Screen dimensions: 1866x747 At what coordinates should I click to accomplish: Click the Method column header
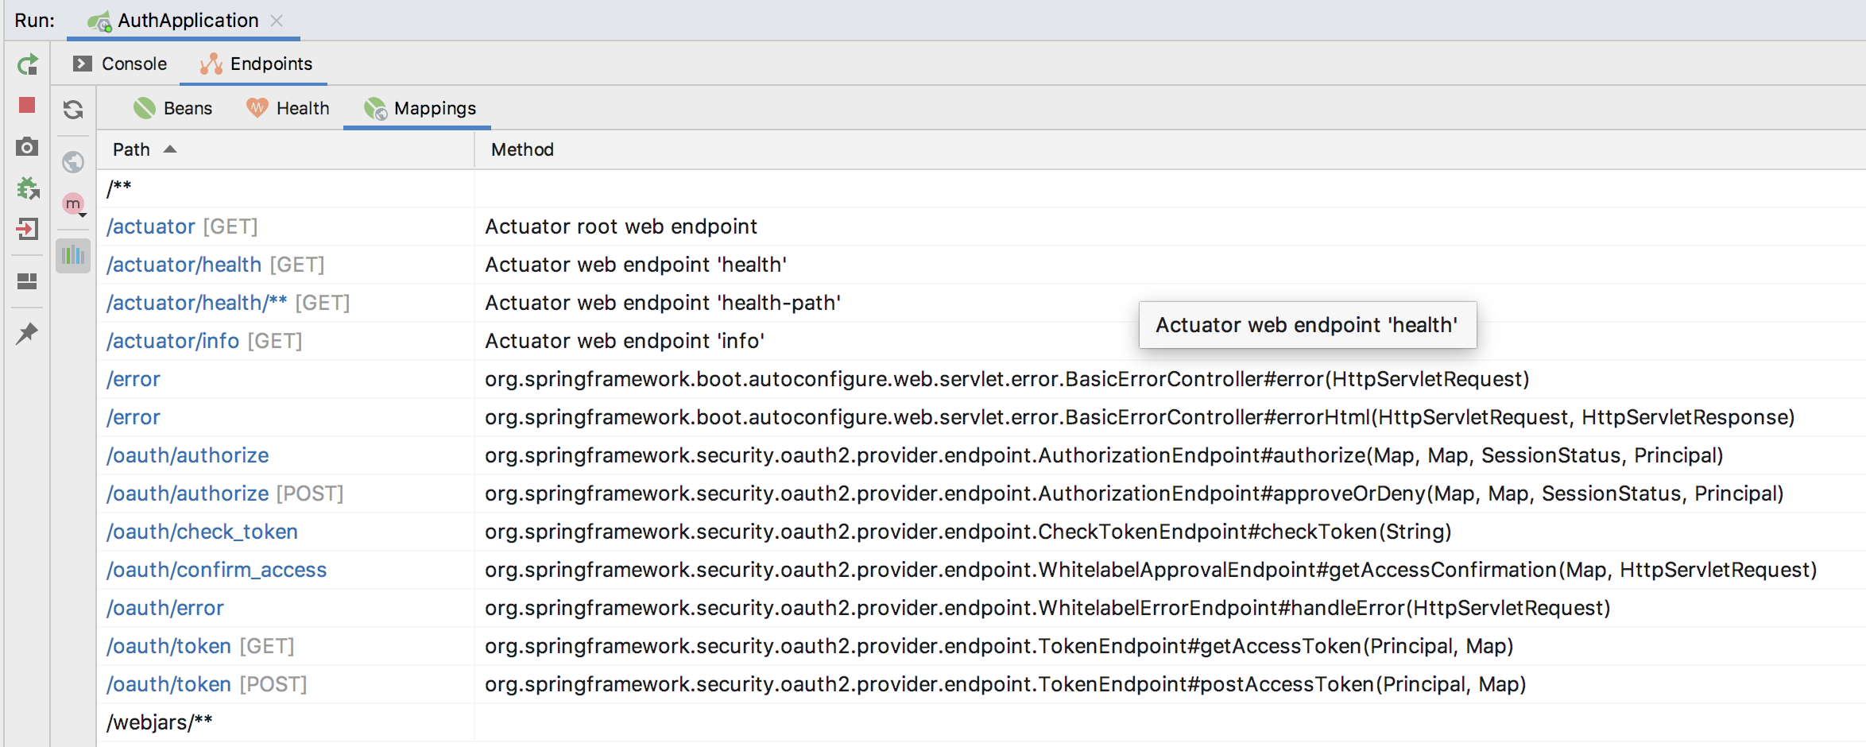522,149
